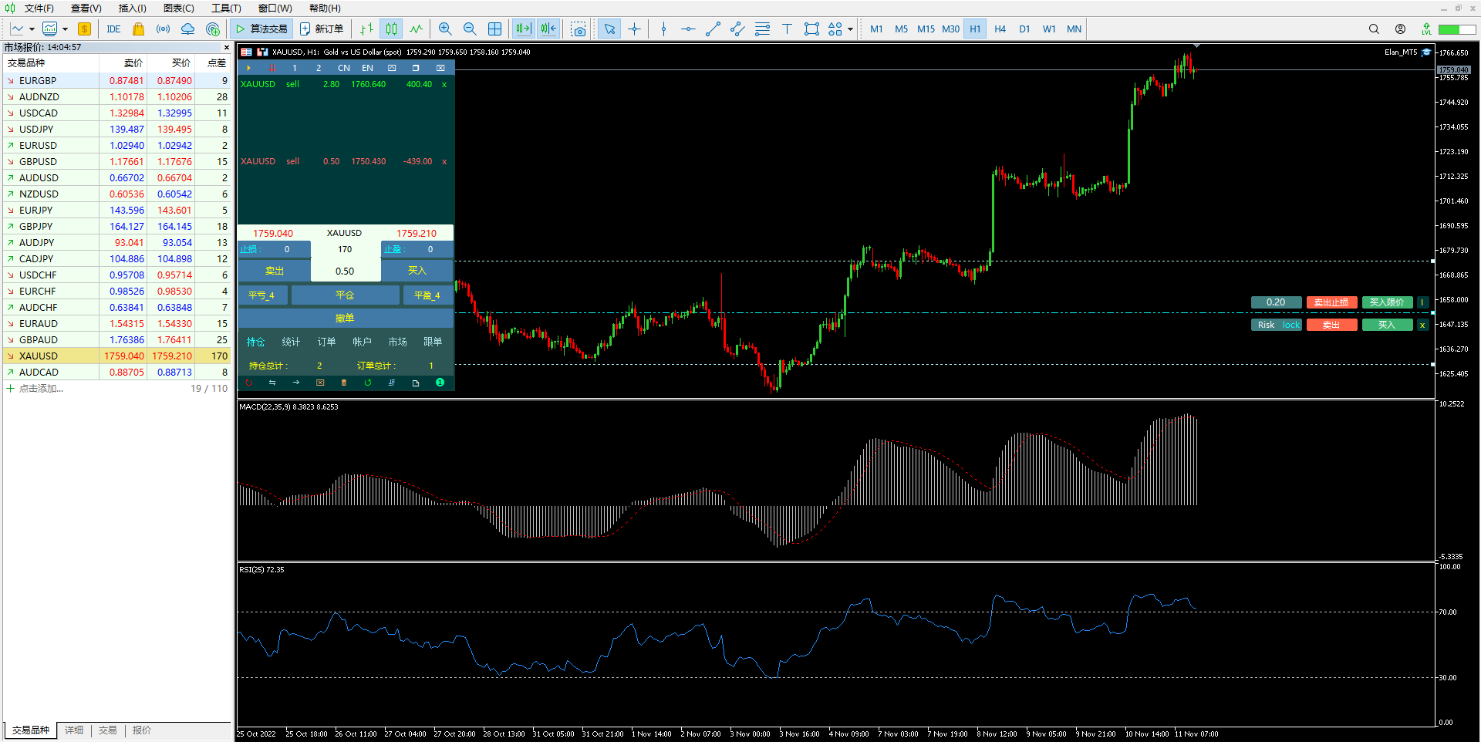
Task: Toggle chart auto-scroll to latest bar
Action: click(x=524, y=29)
